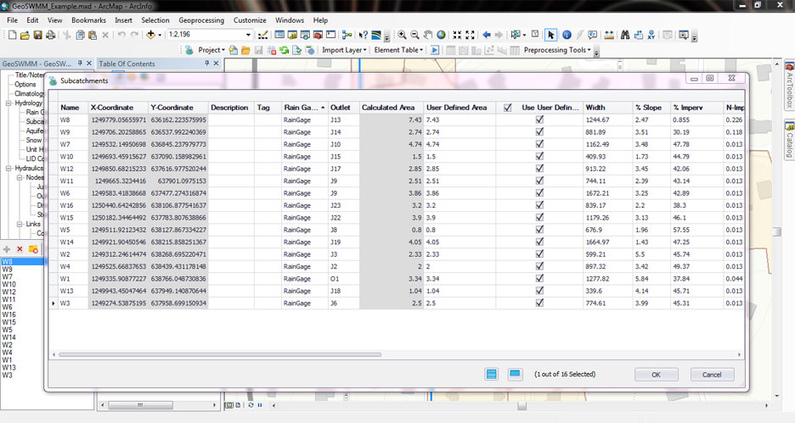Click the Save disk icon in toolbar

click(x=38, y=35)
